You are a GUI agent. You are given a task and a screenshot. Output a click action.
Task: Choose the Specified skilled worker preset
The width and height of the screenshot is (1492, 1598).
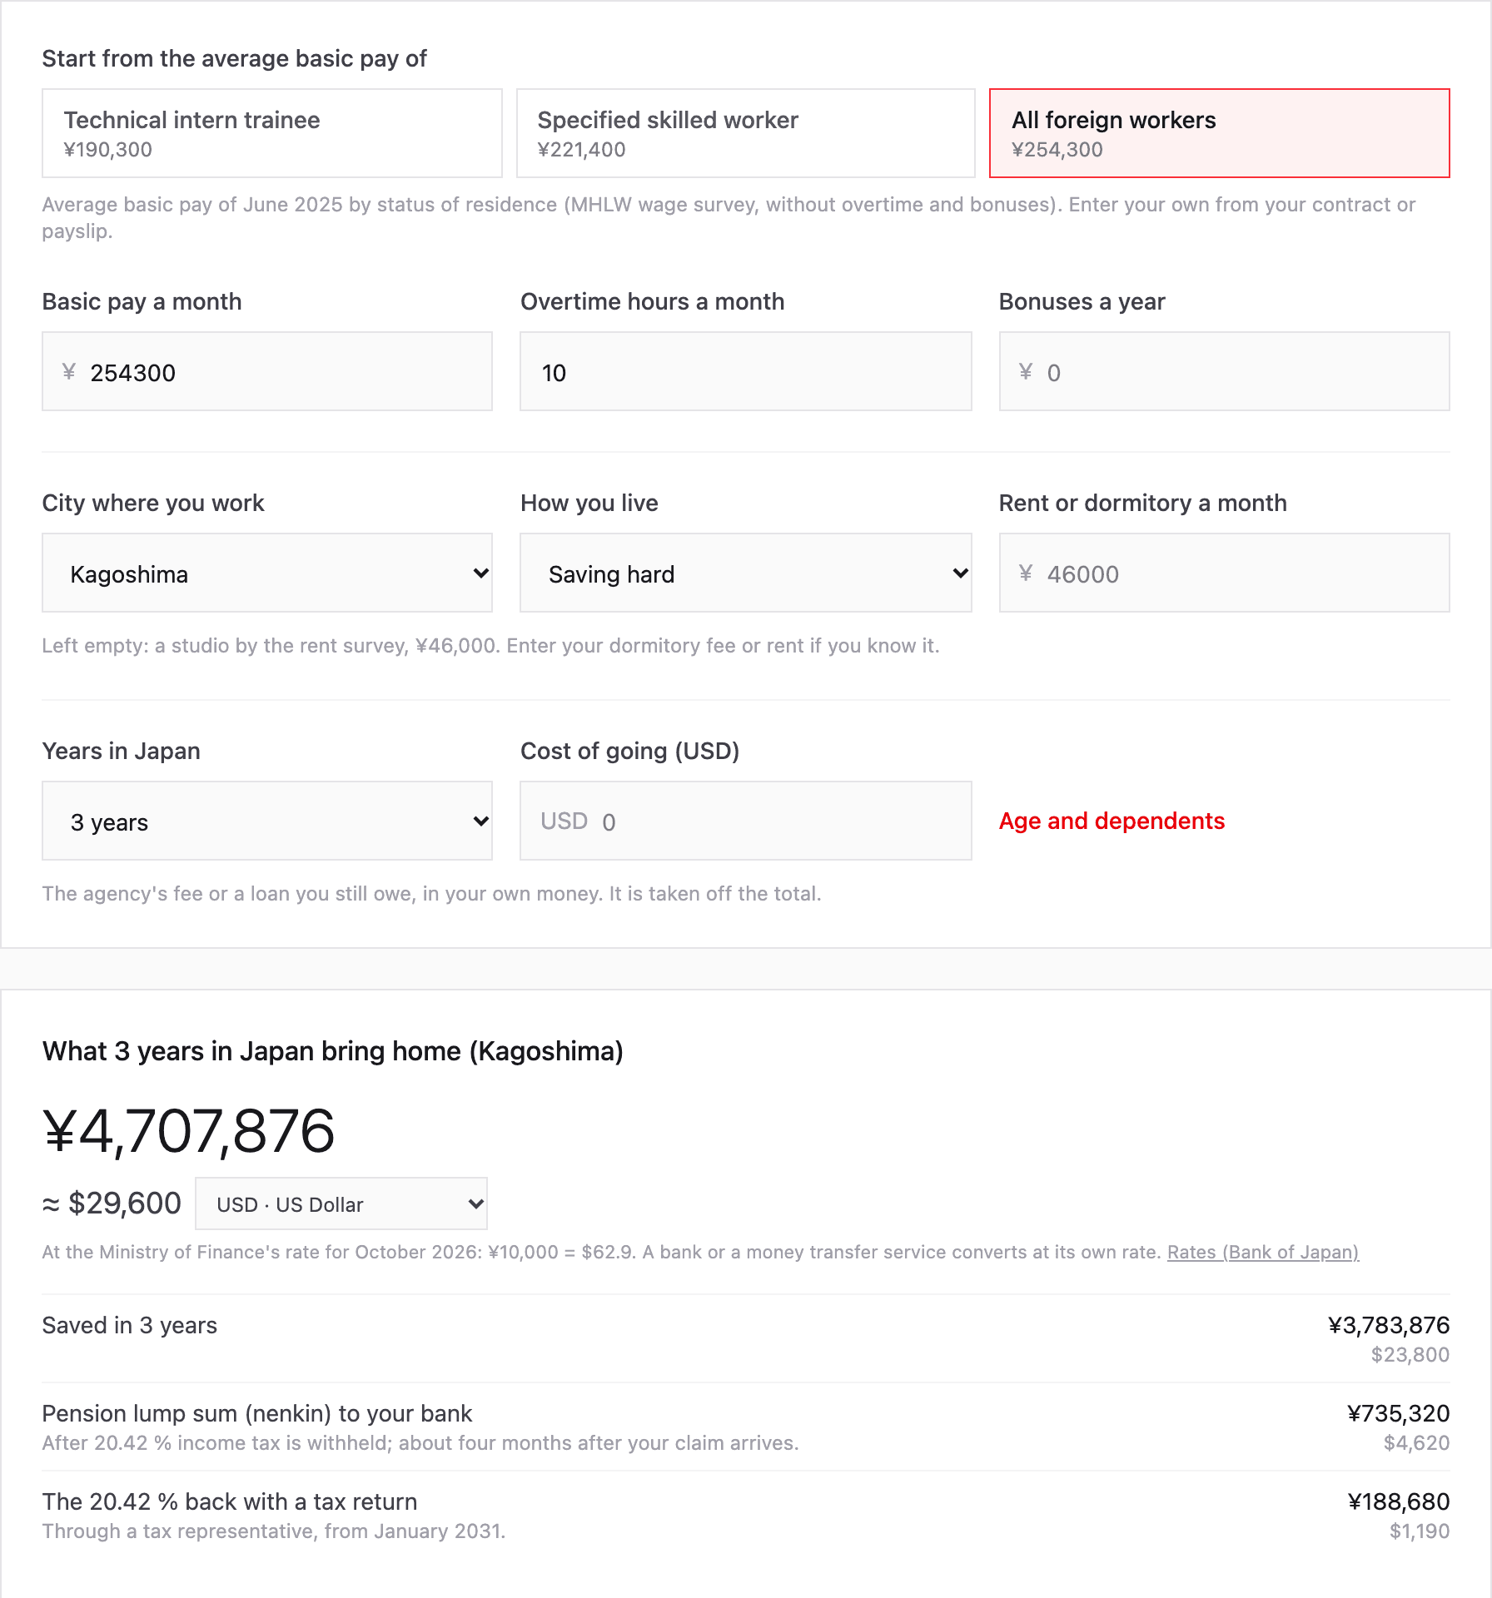coord(746,133)
